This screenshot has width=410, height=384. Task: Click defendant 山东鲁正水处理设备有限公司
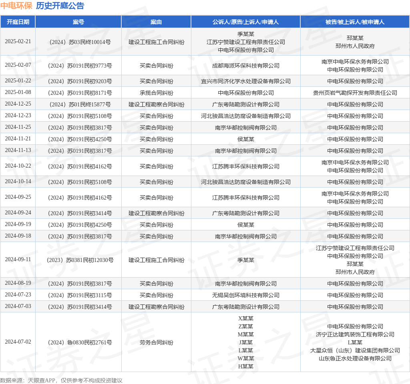tap(355, 358)
